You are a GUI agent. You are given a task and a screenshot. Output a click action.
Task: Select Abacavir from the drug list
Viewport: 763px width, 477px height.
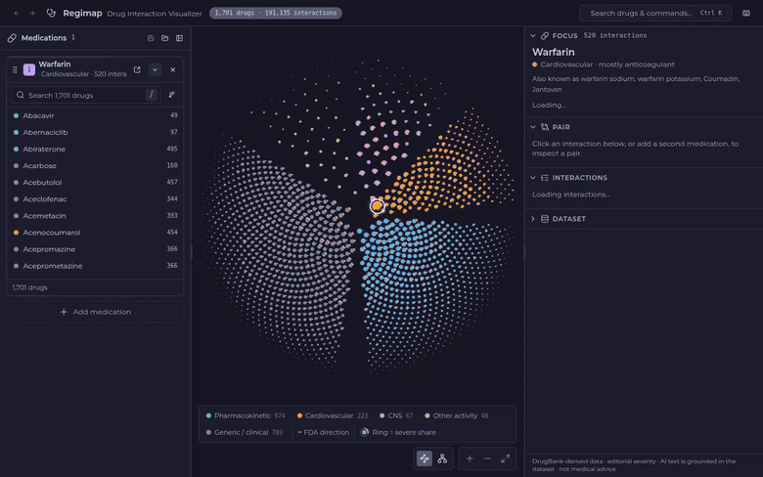pyautogui.click(x=95, y=115)
